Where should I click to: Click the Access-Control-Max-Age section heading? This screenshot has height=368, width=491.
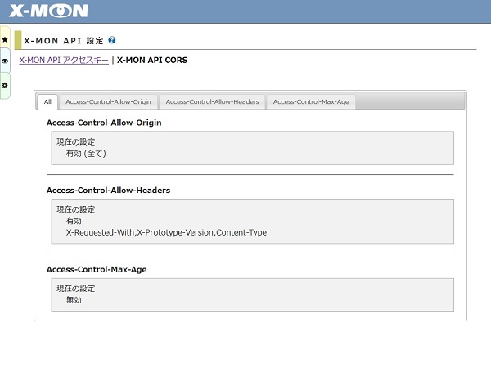pyautogui.click(x=97, y=269)
